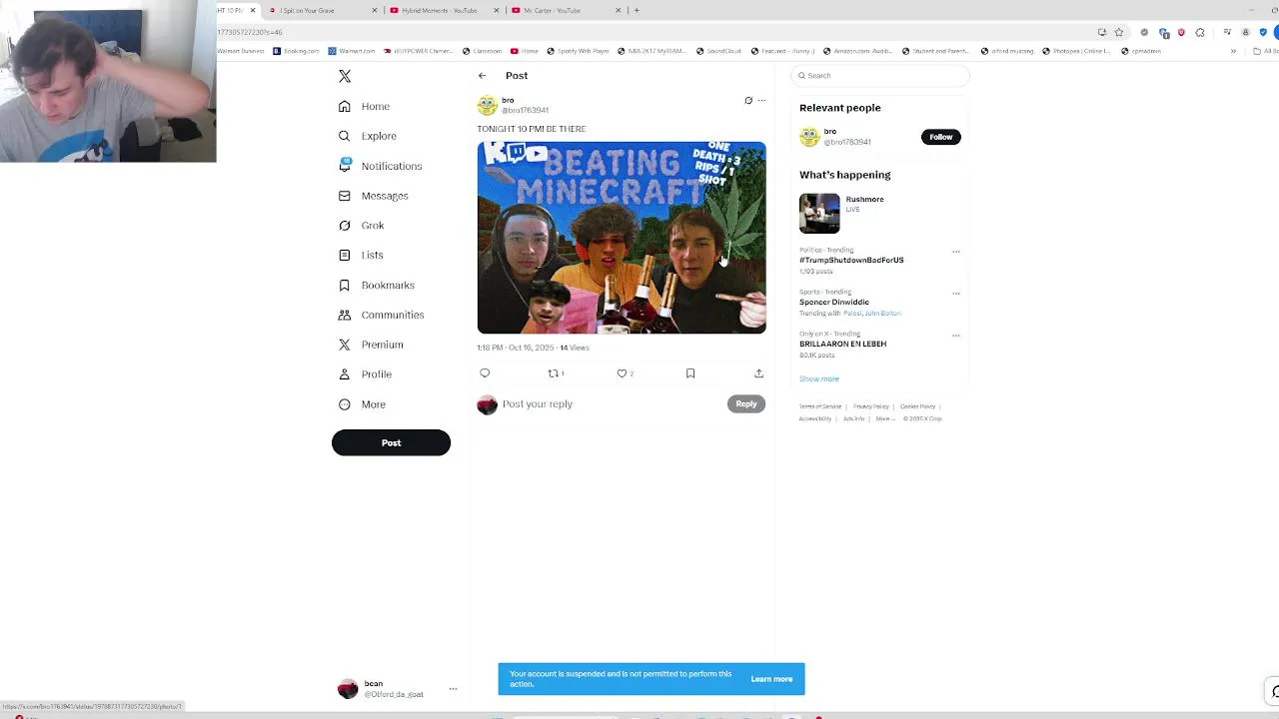This screenshot has width=1279, height=719.
Task: Expand the bookmarks overflow chevron
Action: (x=1233, y=51)
